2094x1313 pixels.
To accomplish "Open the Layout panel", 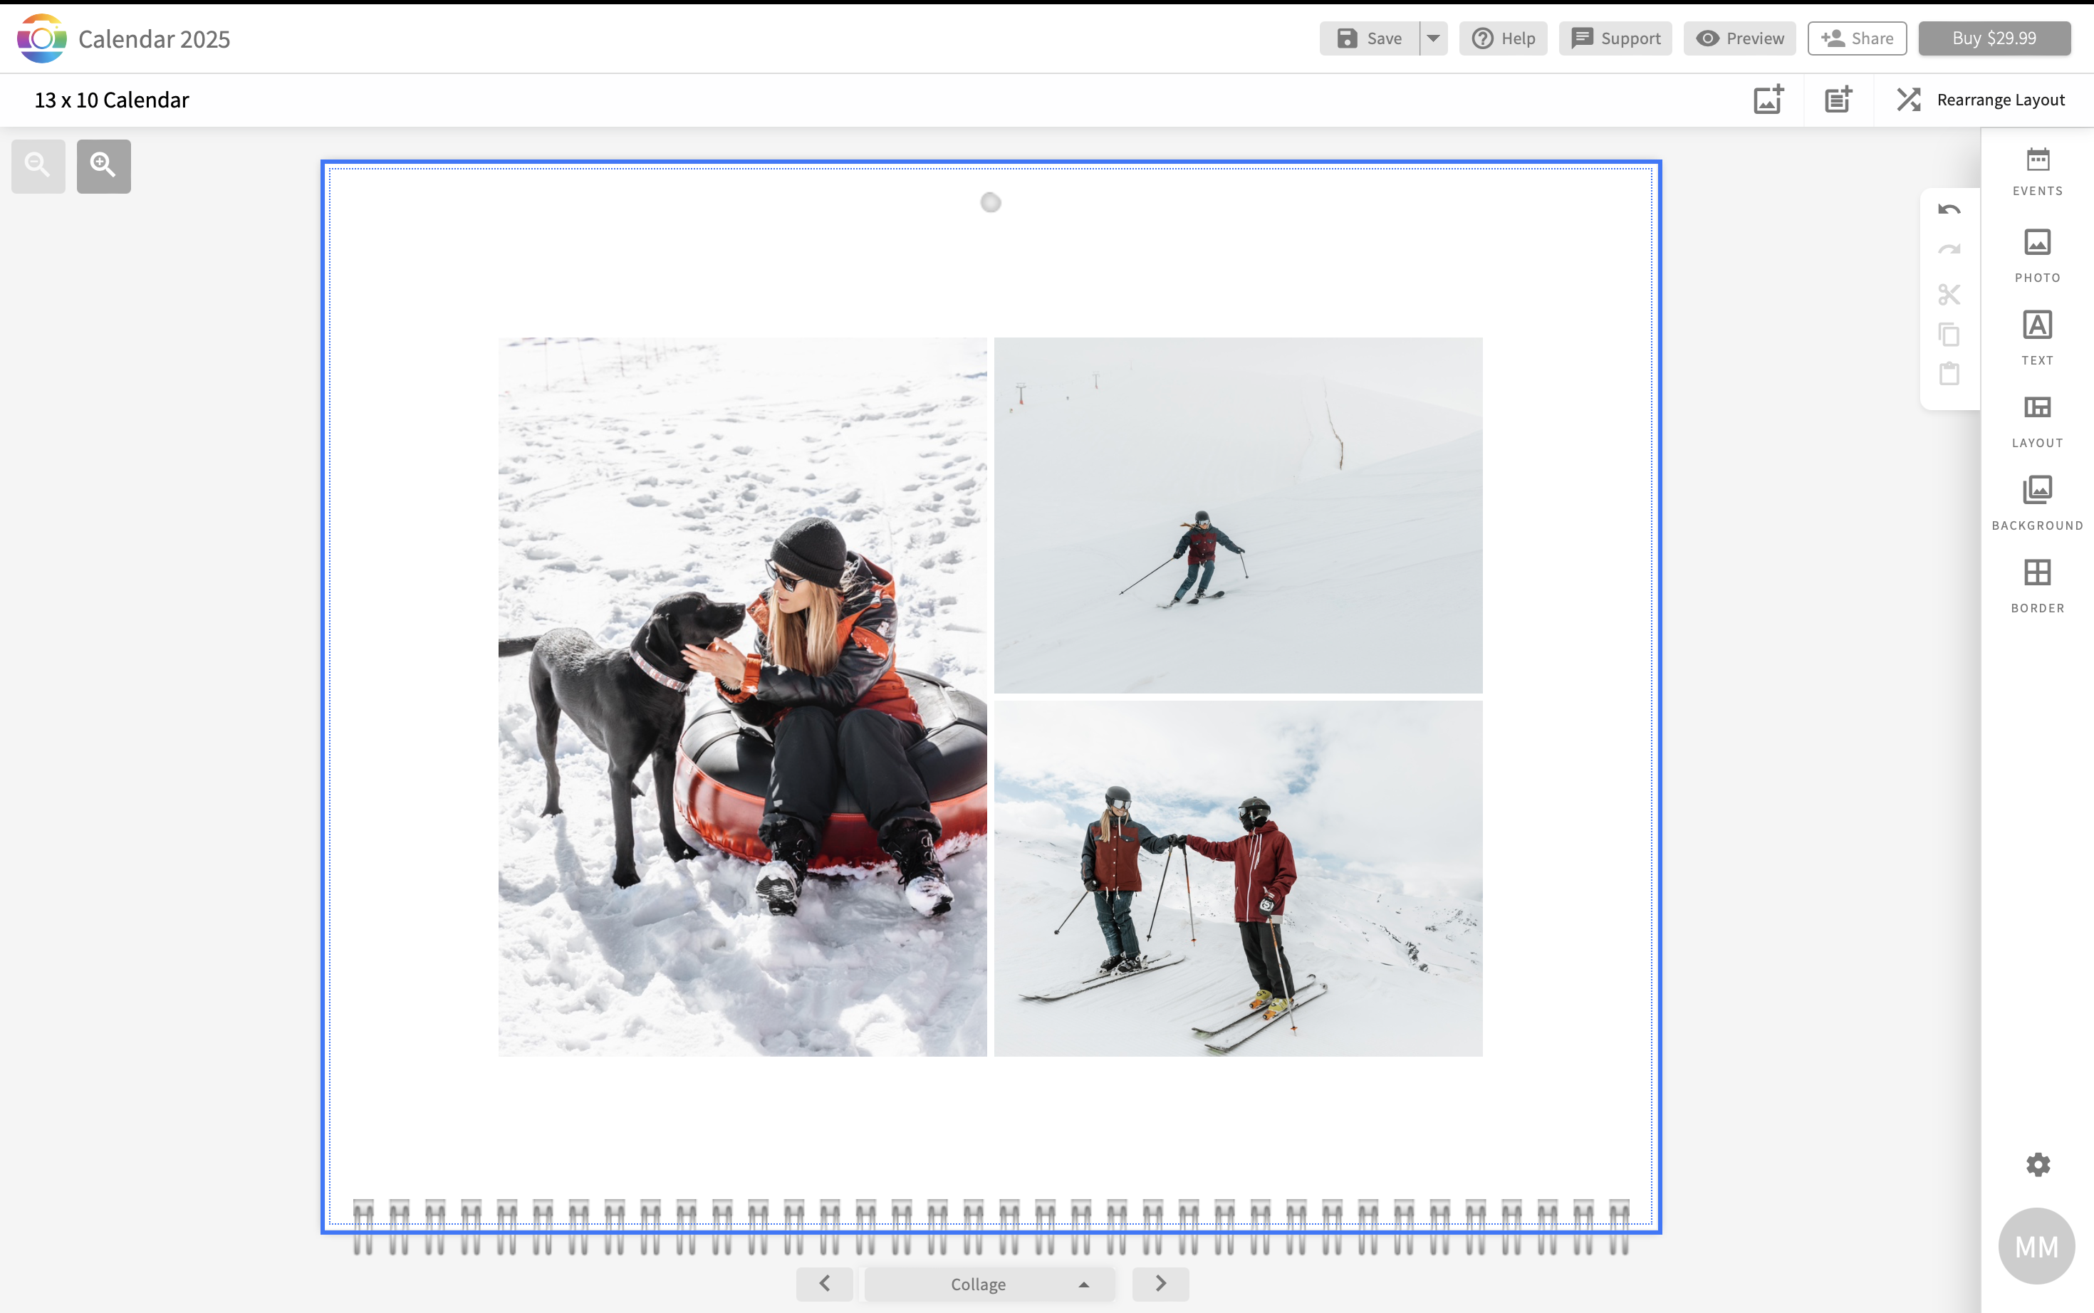I will tap(2038, 421).
